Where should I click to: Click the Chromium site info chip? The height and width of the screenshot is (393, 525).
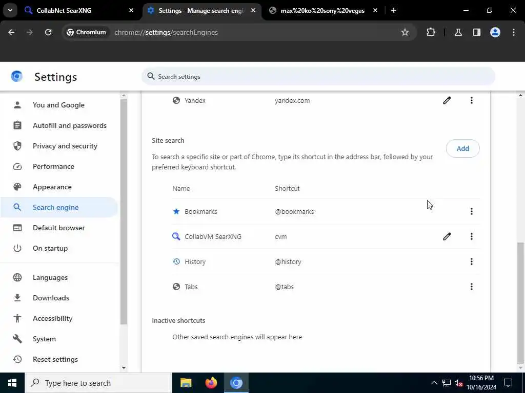click(x=86, y=32)
